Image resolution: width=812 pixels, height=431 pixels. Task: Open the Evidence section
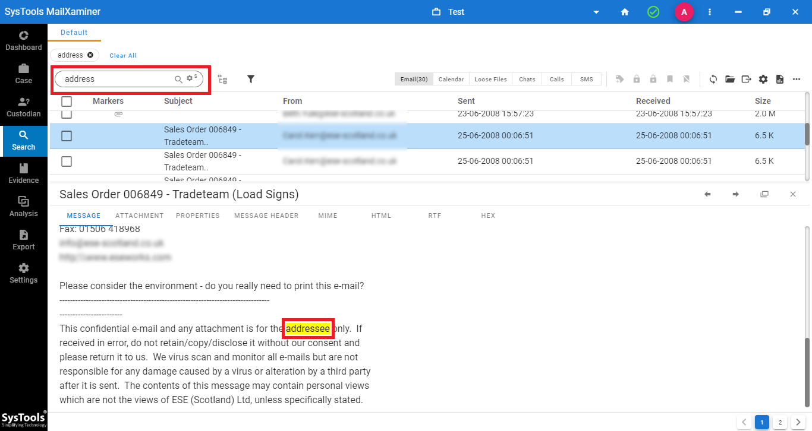point(24,174)
